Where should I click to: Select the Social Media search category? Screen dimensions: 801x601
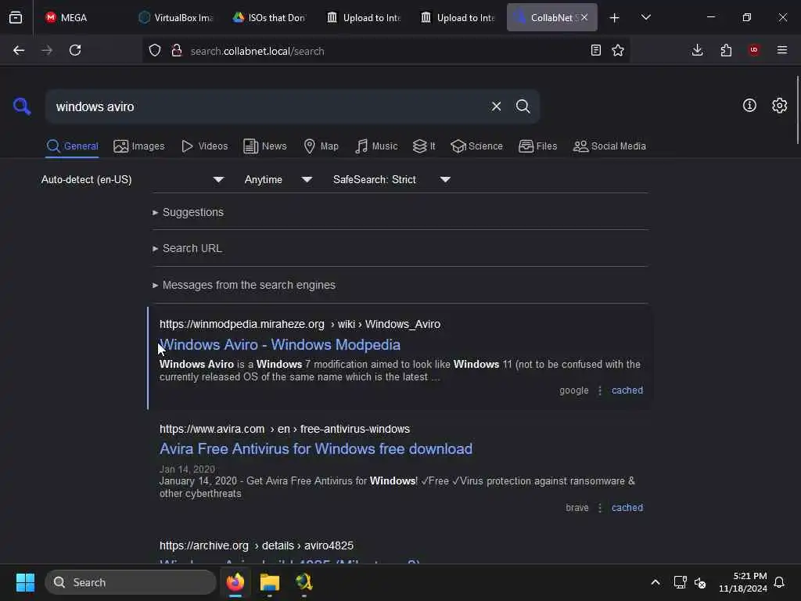pos(609,146)
